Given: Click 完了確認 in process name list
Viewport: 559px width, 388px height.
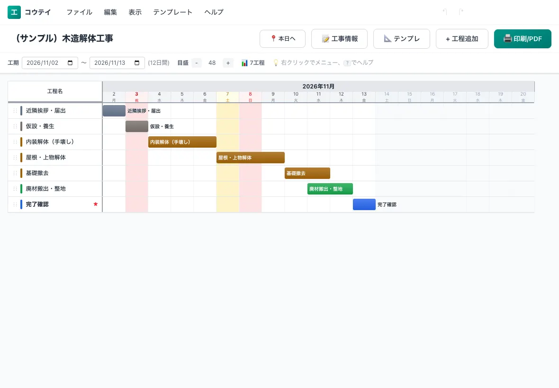Looking at the screenshot, I should point(37,204).
